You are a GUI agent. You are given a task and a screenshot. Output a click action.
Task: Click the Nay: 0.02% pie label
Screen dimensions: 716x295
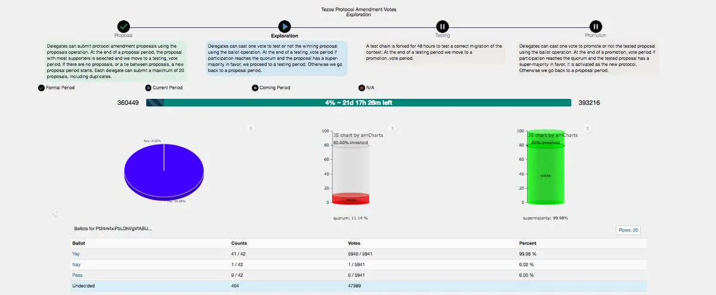coord(152,141)
